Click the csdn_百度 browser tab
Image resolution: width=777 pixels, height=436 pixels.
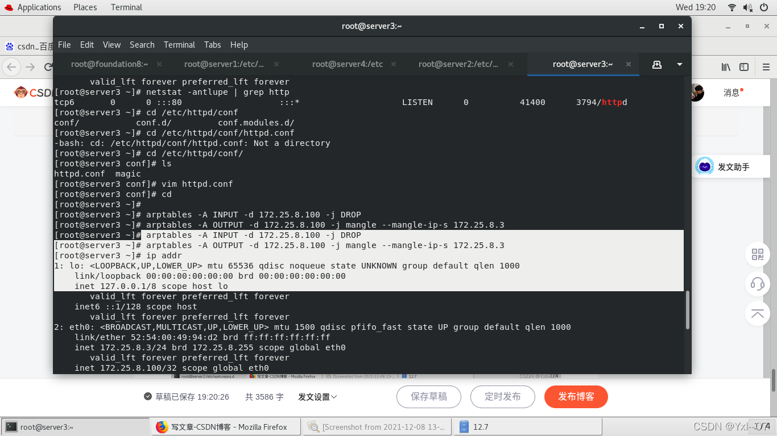(x=29, y=46)
